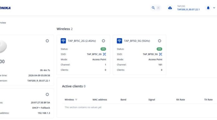217x120 pixels.
Task: Click the Wireless 2 section heading
Action: coord(65,29)
